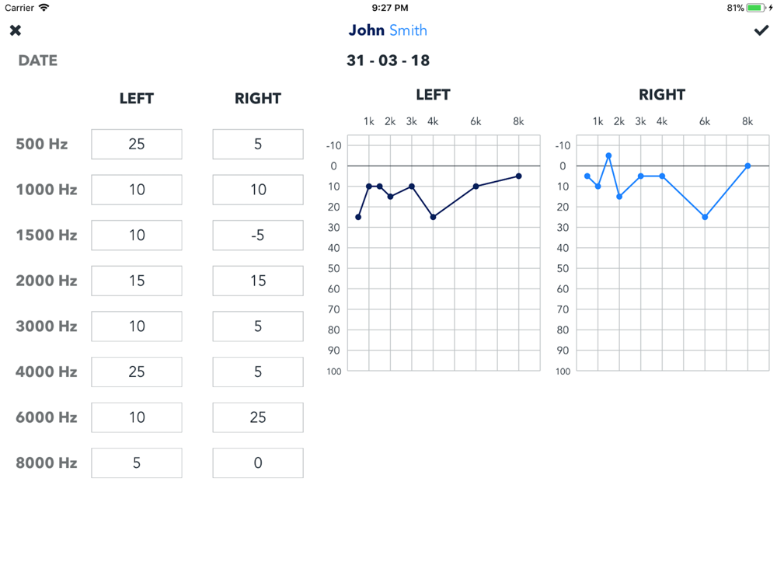Screen dimensions: 777x583
Task: Edit the 500 Hz left ear value
Action: click(137, 145)
